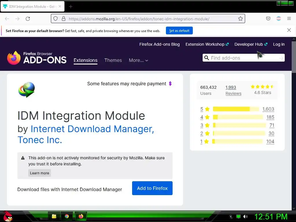Click Log in
This screenshot has width=296, height=222.
(279, 44)
